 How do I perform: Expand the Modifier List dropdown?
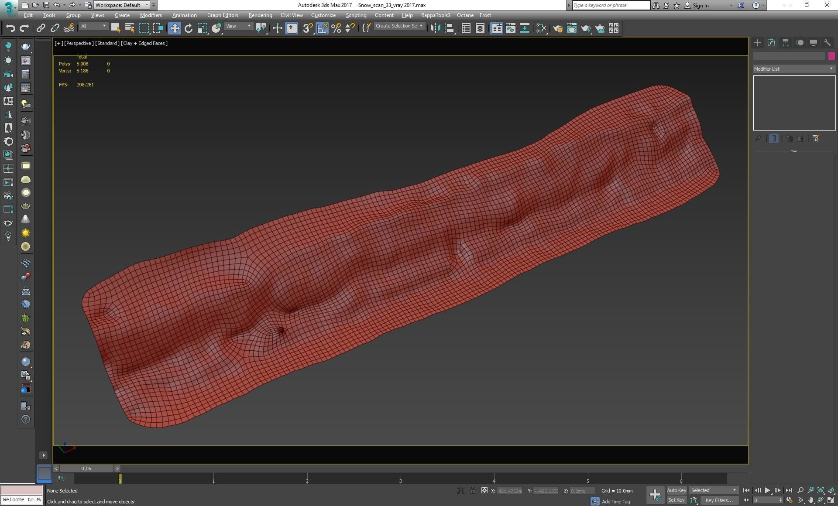794,69
